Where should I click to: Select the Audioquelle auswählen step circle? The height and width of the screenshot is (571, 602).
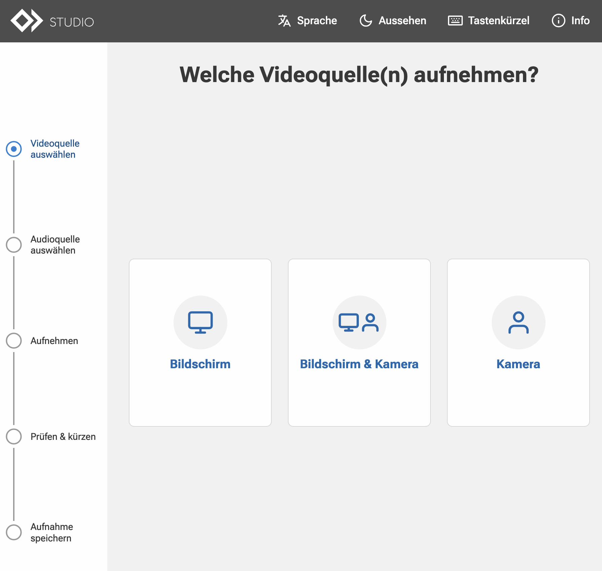(14, 245)
